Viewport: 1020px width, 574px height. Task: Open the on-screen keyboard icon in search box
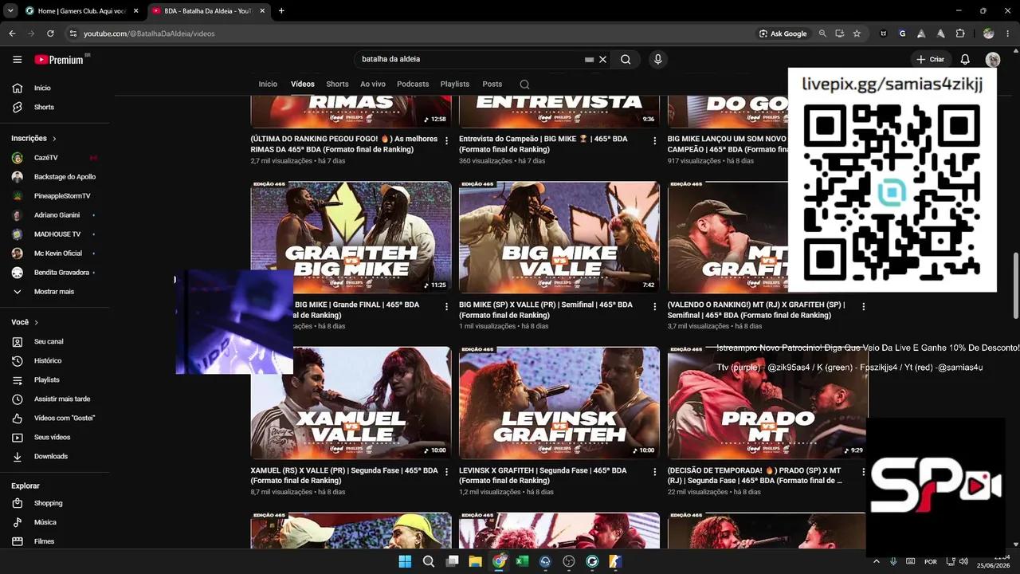(589, 59)
